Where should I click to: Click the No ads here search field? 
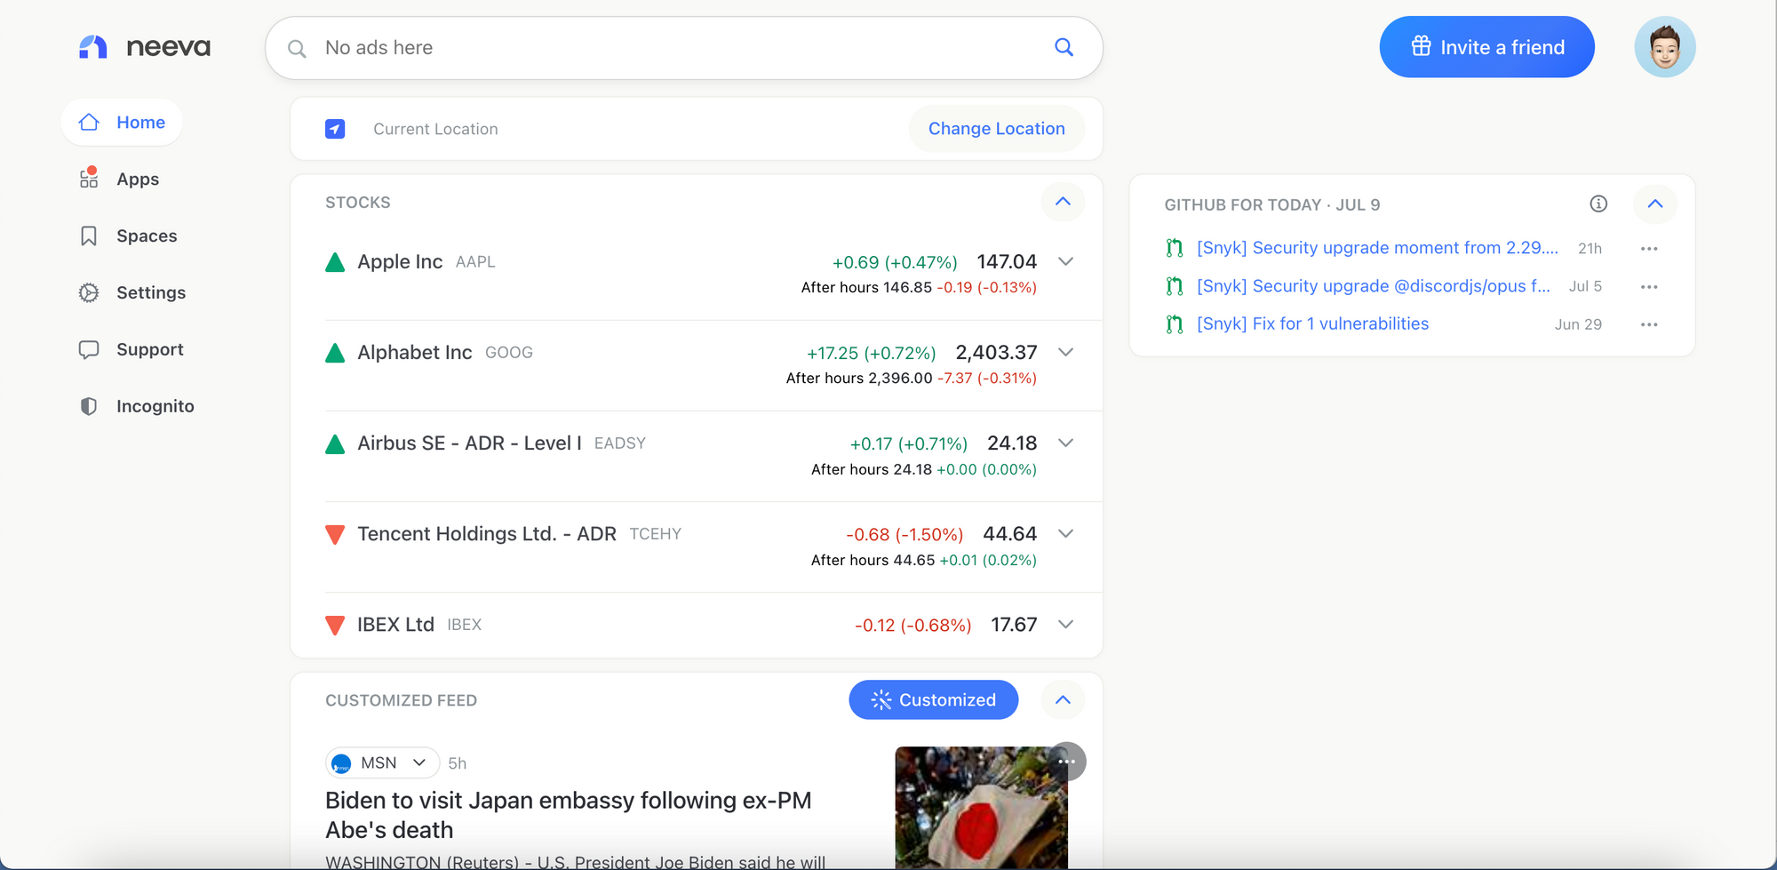pos(675,48)
